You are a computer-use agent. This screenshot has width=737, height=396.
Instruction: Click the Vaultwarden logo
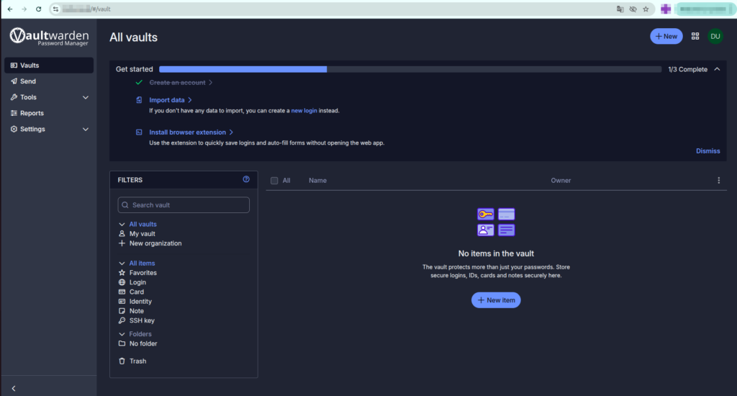49,37
